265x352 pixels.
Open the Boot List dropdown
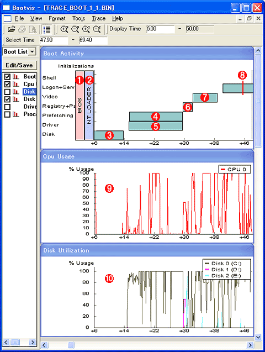click(33, 51)
